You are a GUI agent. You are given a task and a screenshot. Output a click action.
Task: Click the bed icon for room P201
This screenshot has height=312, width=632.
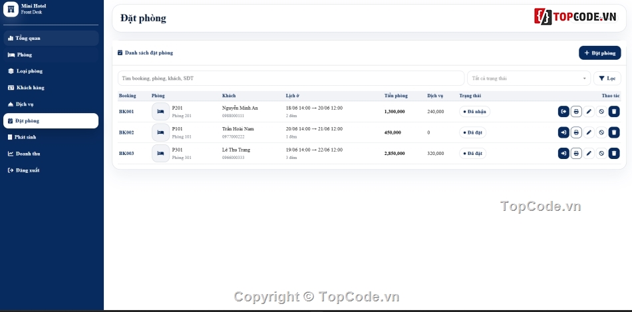point(160,112)
